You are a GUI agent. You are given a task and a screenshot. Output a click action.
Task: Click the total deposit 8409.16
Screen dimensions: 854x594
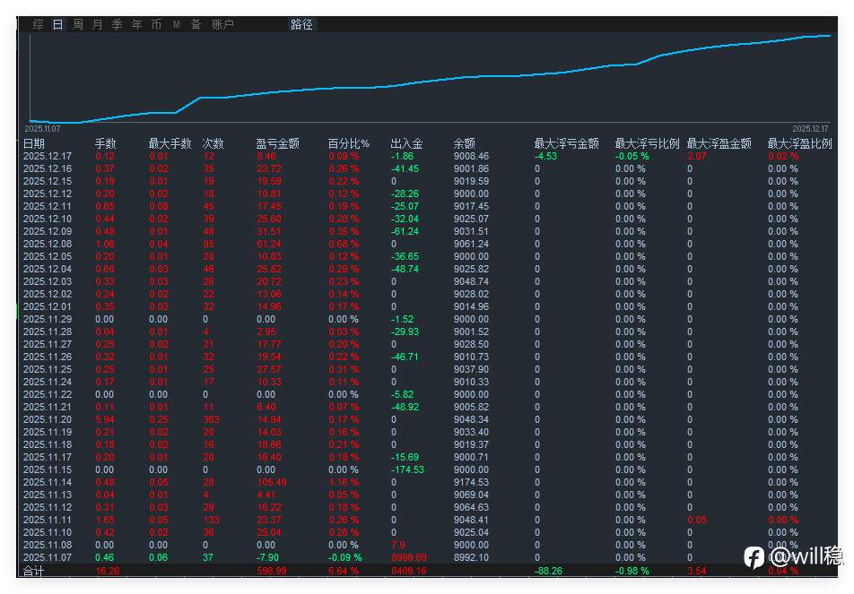click(409, 571)
